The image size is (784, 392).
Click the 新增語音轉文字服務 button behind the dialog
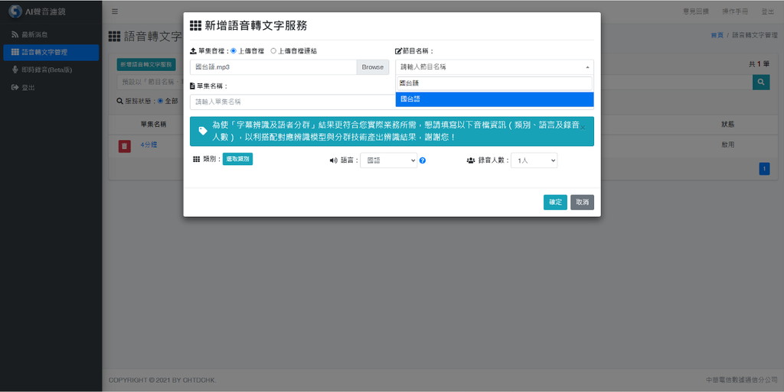pyautogui.click(x=146, y=64)
